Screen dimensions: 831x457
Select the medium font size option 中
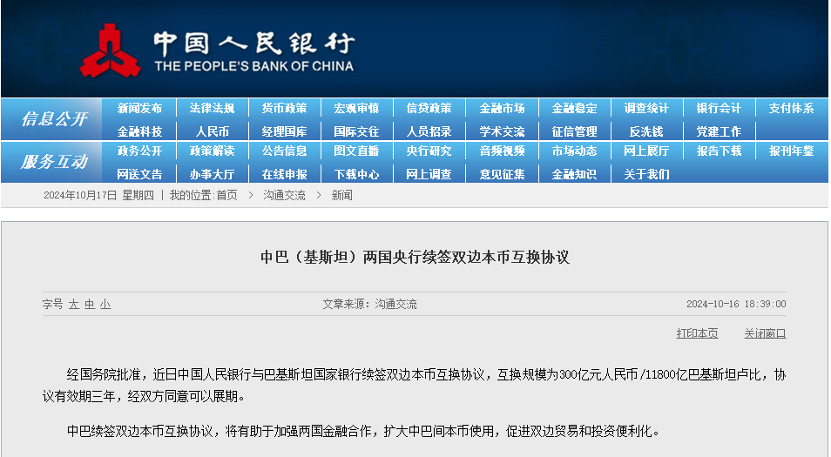tap(90, 305)
